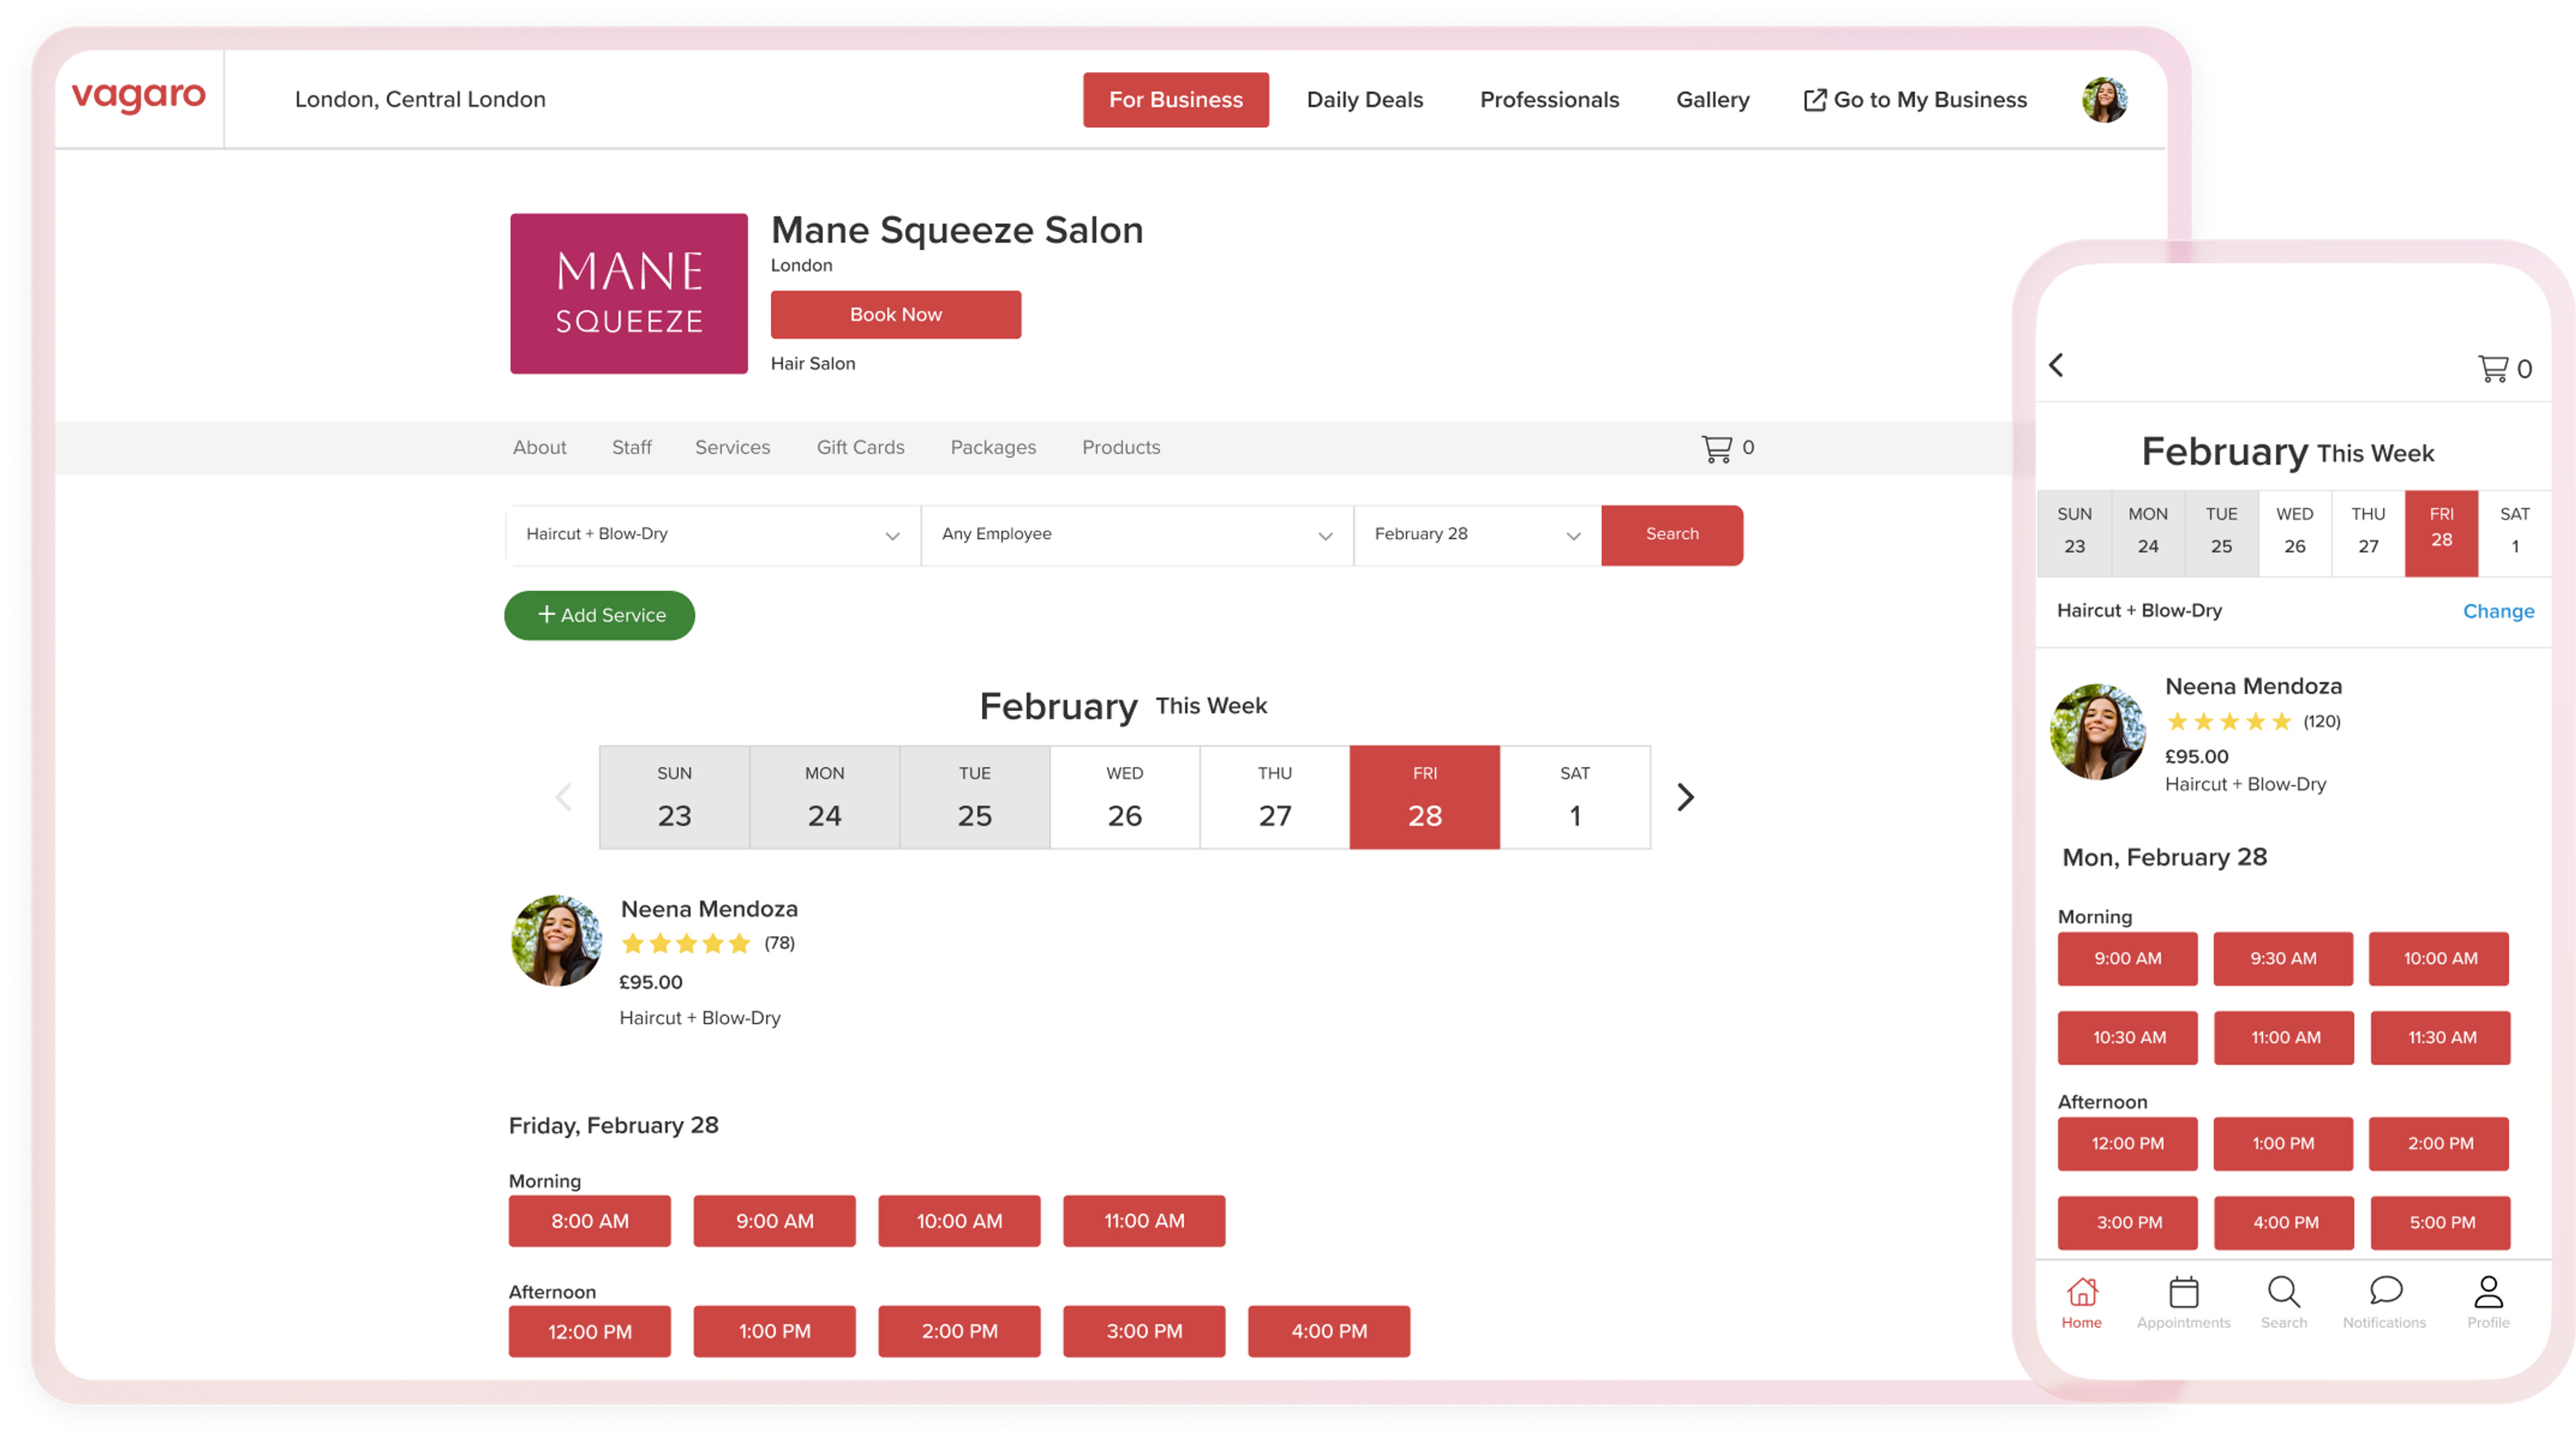
Task: Click the Go to My Business external link icon
Action: (x=1814, y=100)
